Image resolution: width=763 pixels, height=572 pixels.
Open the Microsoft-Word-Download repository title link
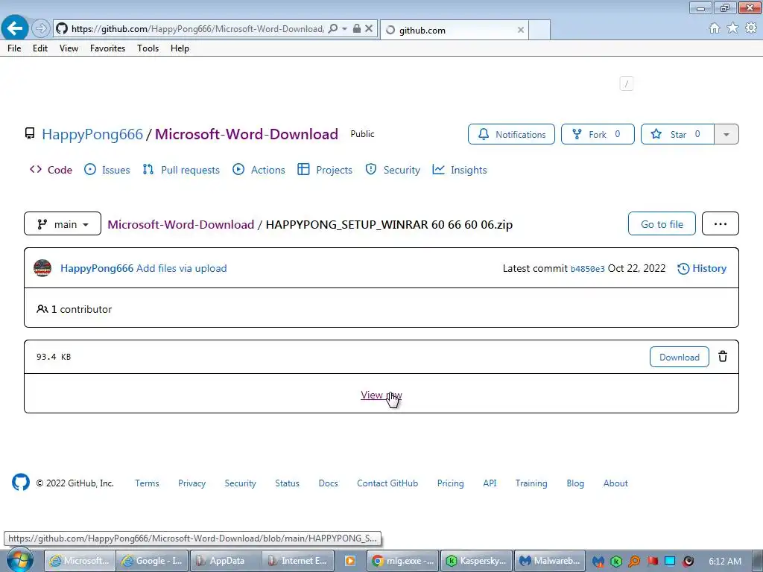pos(246,134)
